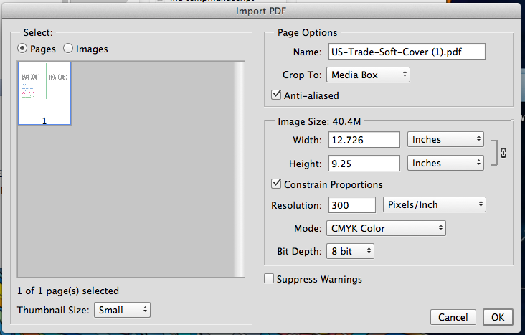Screen dimensions: 525x335
Task: Select the page 1 thumbnail
Action: coord(44,93)
